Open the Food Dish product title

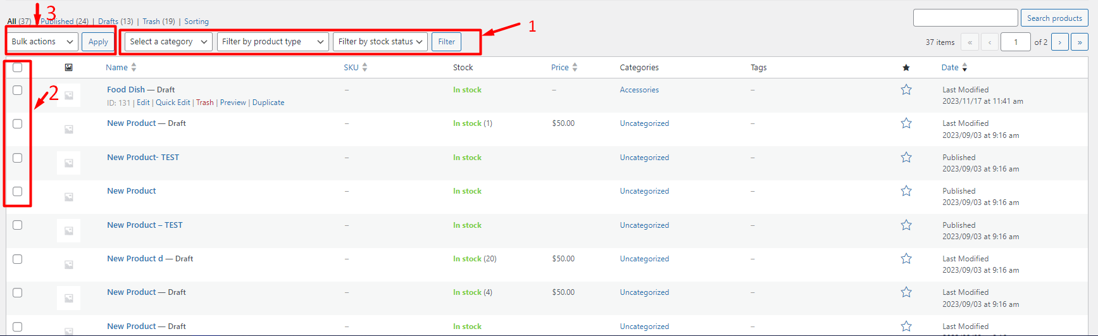pos(126,90)
